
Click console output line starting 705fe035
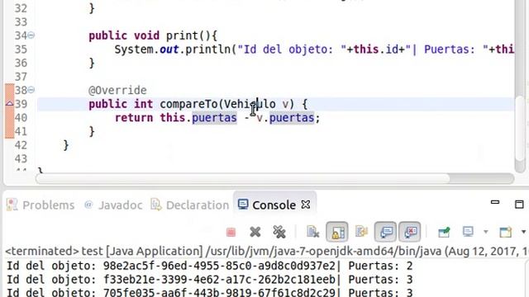pos(210,292)
